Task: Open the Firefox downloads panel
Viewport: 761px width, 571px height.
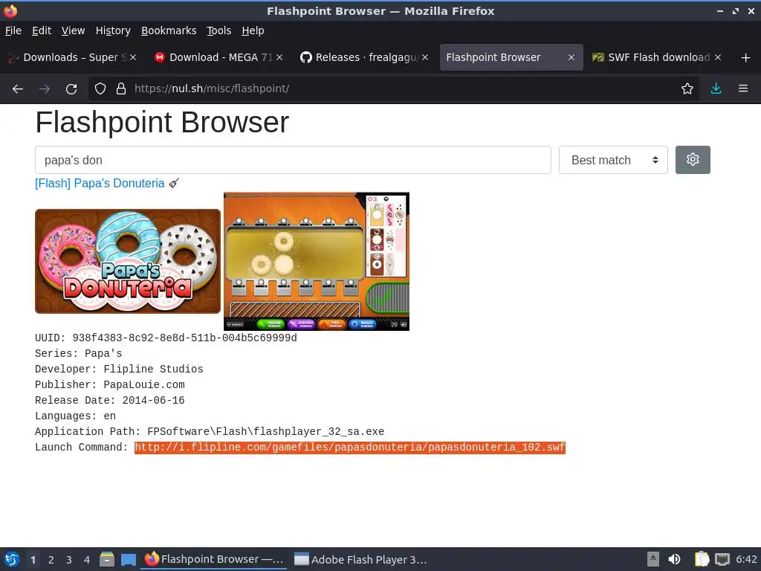Action: (x=716, y=88)
